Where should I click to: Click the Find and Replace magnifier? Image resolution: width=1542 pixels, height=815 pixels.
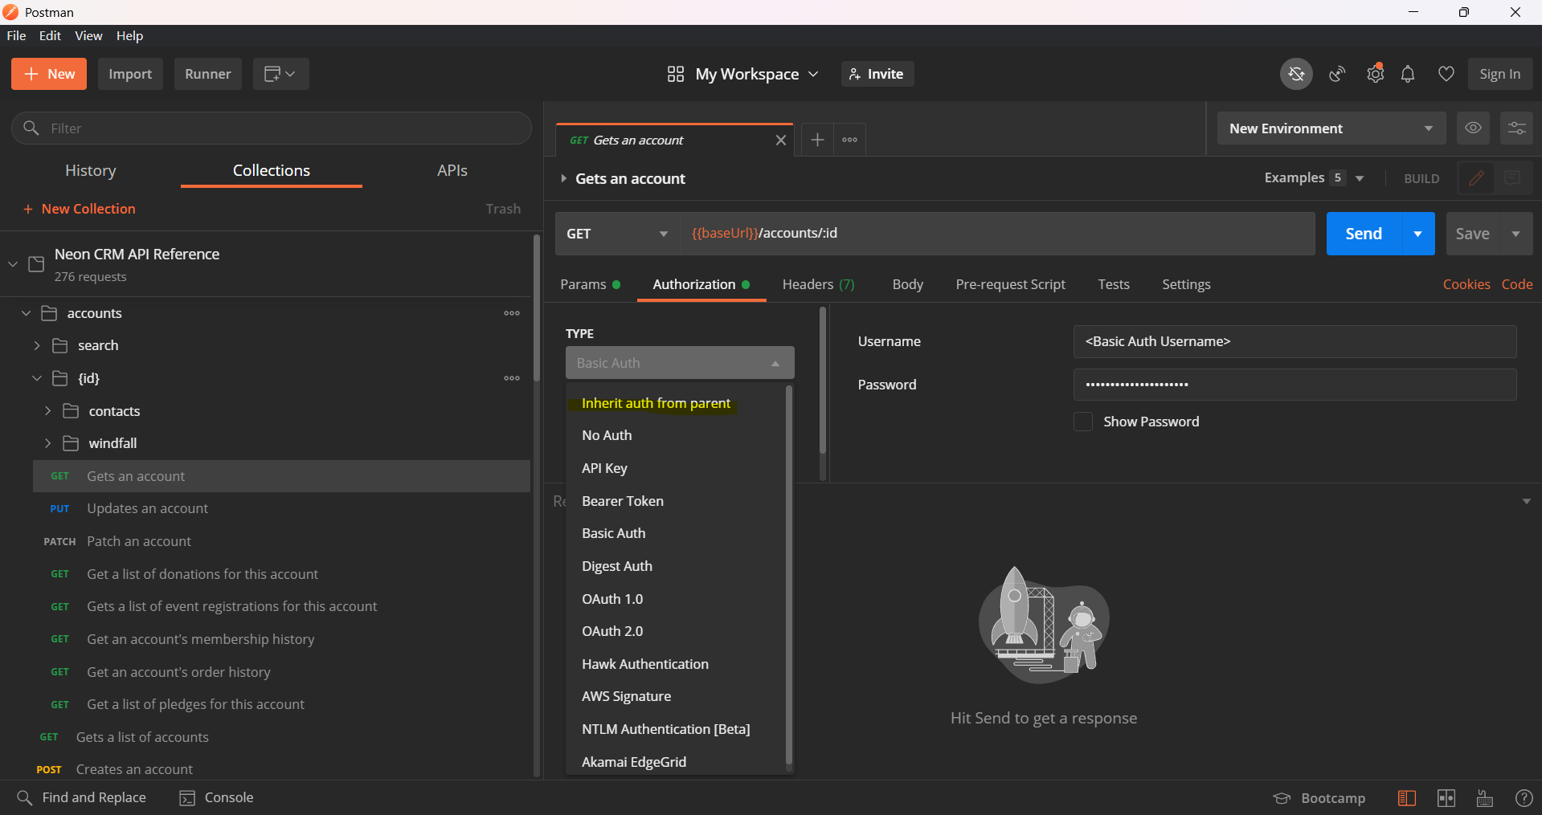pyautogui.click(x=25, y=797)
